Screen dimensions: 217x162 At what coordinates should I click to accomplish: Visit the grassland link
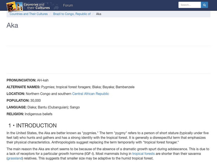[15, 158]
